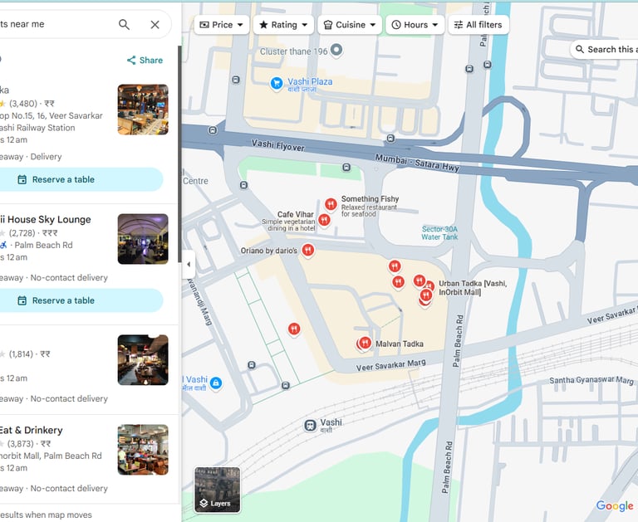Click Sector-30A Water Tank label
This screenshot has width=638, height=522.
coord(439,233)
